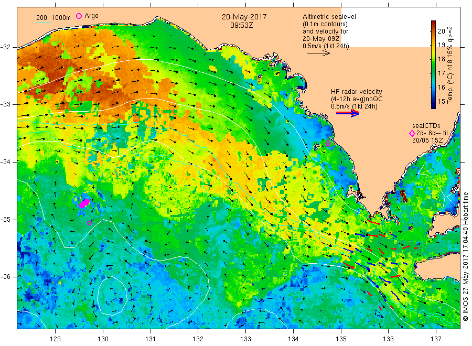The image size is (472, 346).
Task: Click the latitude axis label -34
Action: tap(6, 162)
